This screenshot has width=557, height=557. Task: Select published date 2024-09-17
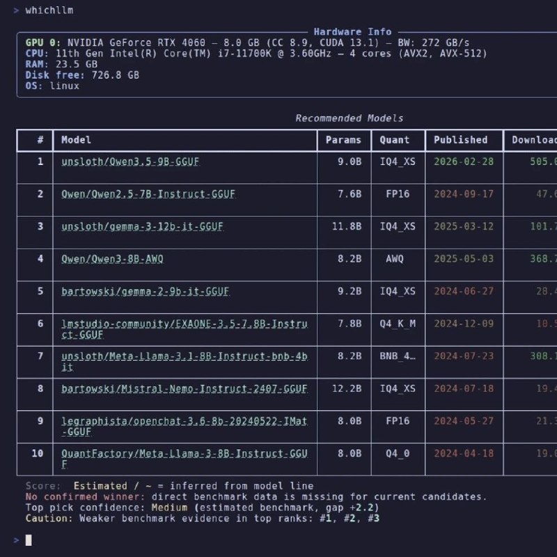(464, 194)
